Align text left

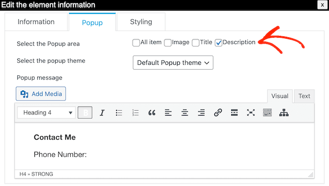pos(168,113)
